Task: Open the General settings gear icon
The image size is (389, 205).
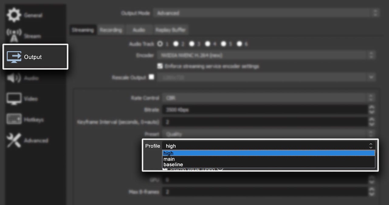Action: pyautogui.click(x=14, y=15)
